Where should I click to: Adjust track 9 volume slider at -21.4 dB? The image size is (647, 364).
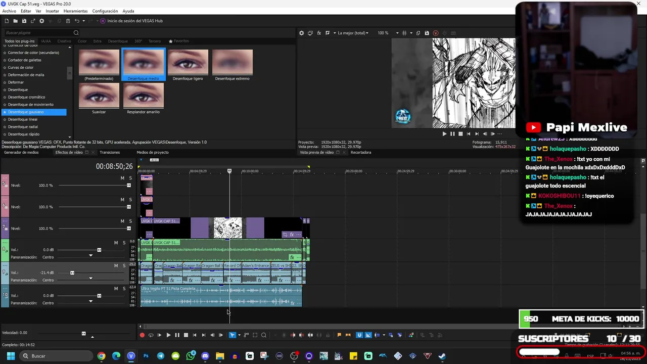[x=72, y=272]
